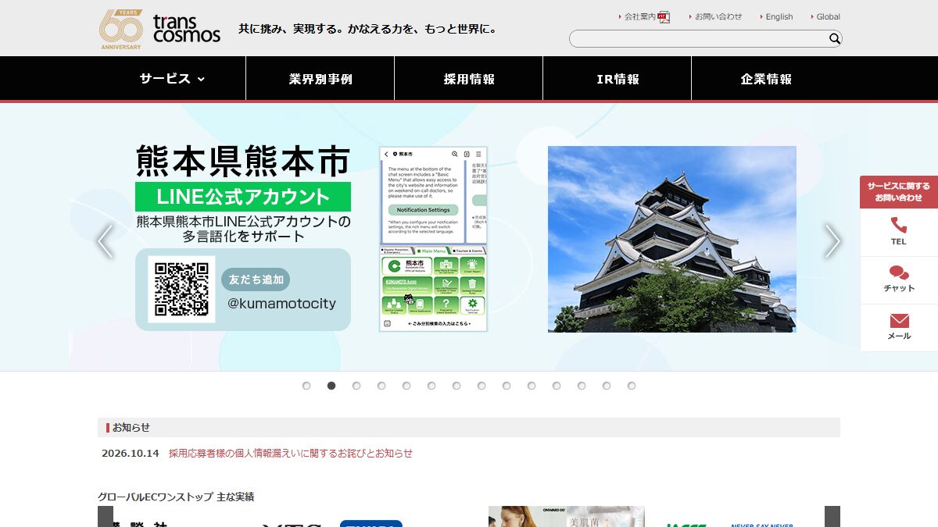The width and height of the screenshot is (938, 527).
Task: Click the transcosmos logo
Action: tap(186, 29)
